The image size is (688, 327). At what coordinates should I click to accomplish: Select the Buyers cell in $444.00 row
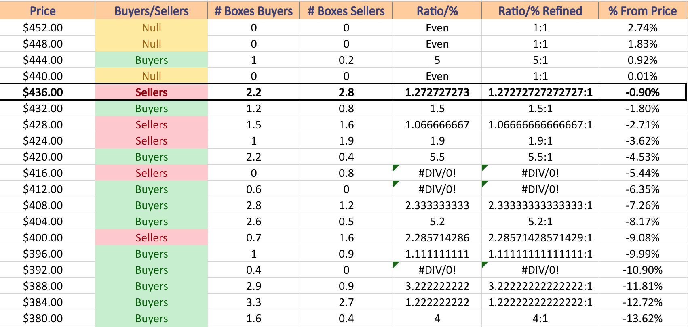pyautogui.click(x=151, y=60)
